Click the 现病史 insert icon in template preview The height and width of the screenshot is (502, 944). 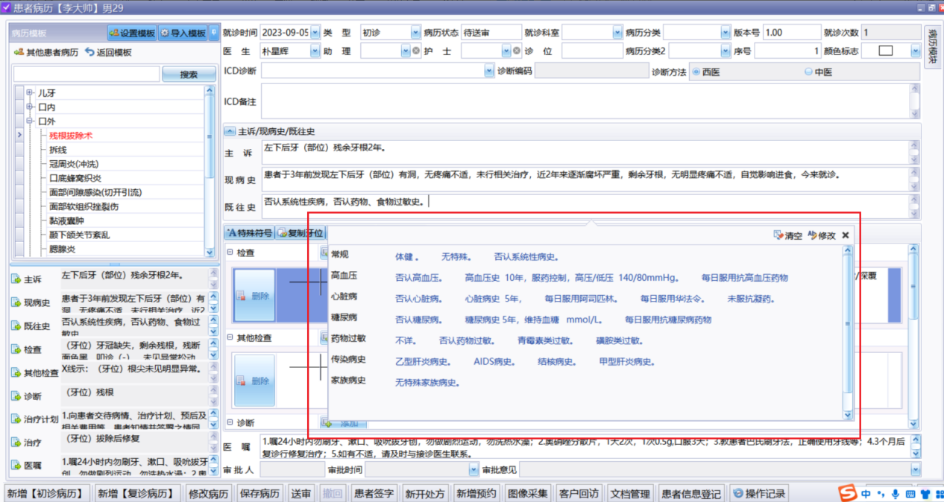pos(16,303)
